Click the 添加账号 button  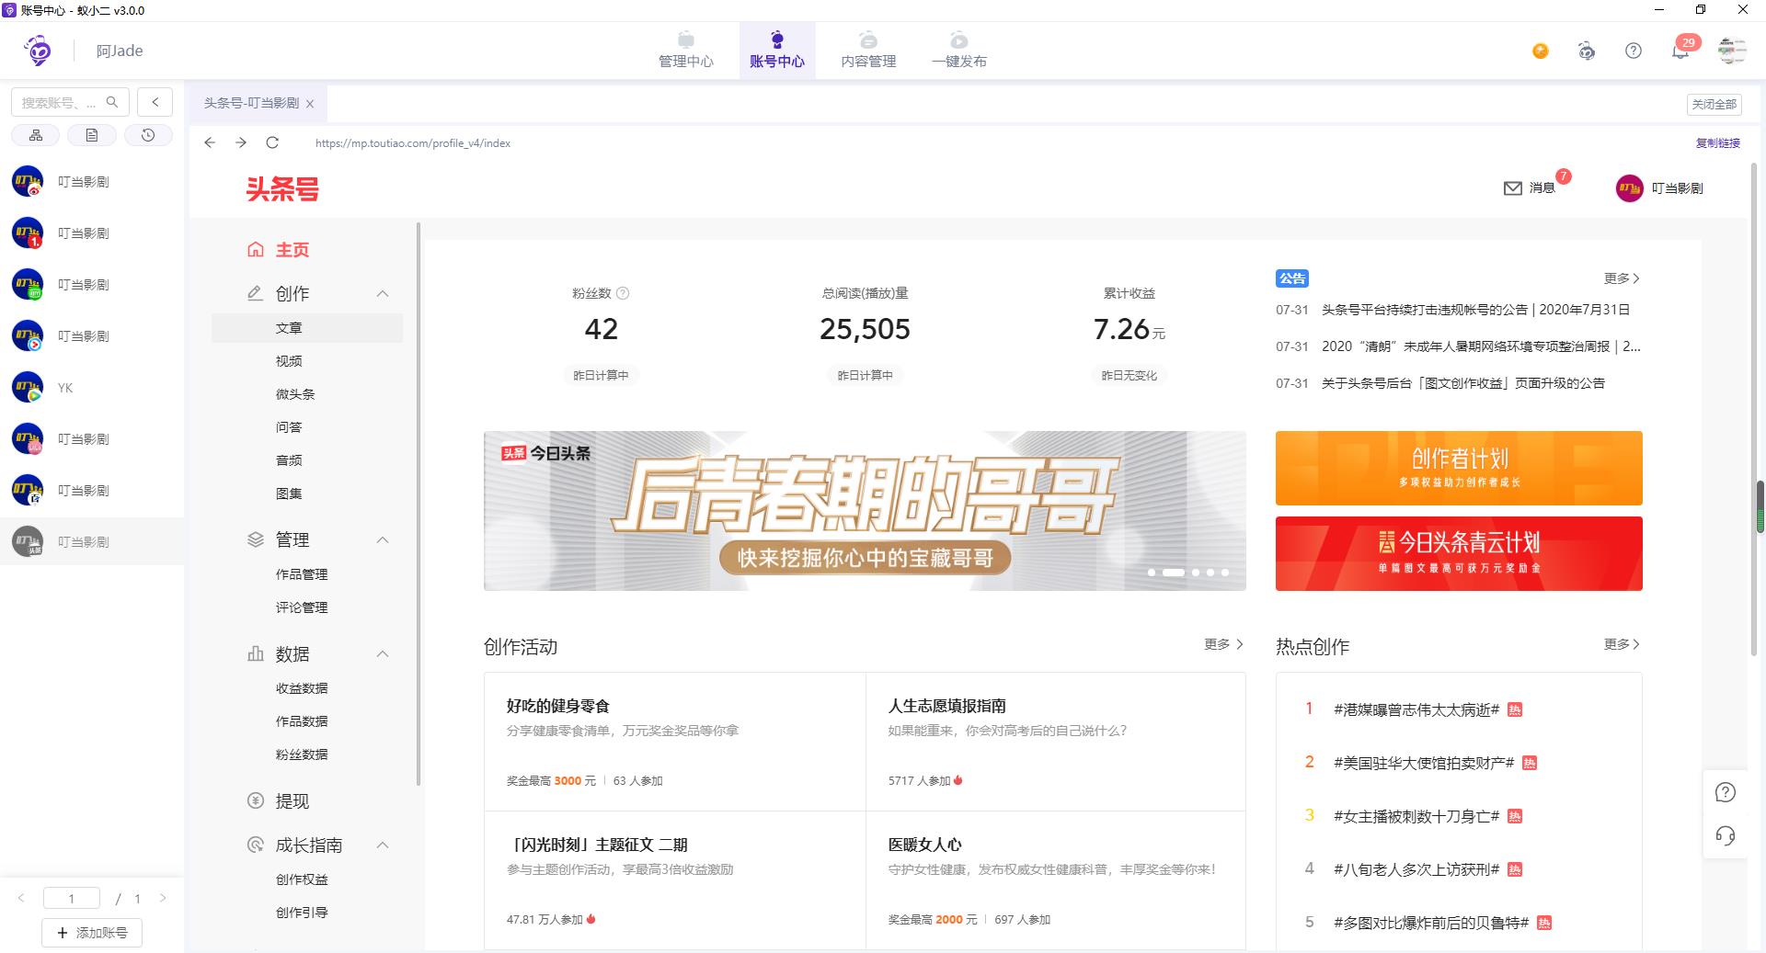[92, 932]
